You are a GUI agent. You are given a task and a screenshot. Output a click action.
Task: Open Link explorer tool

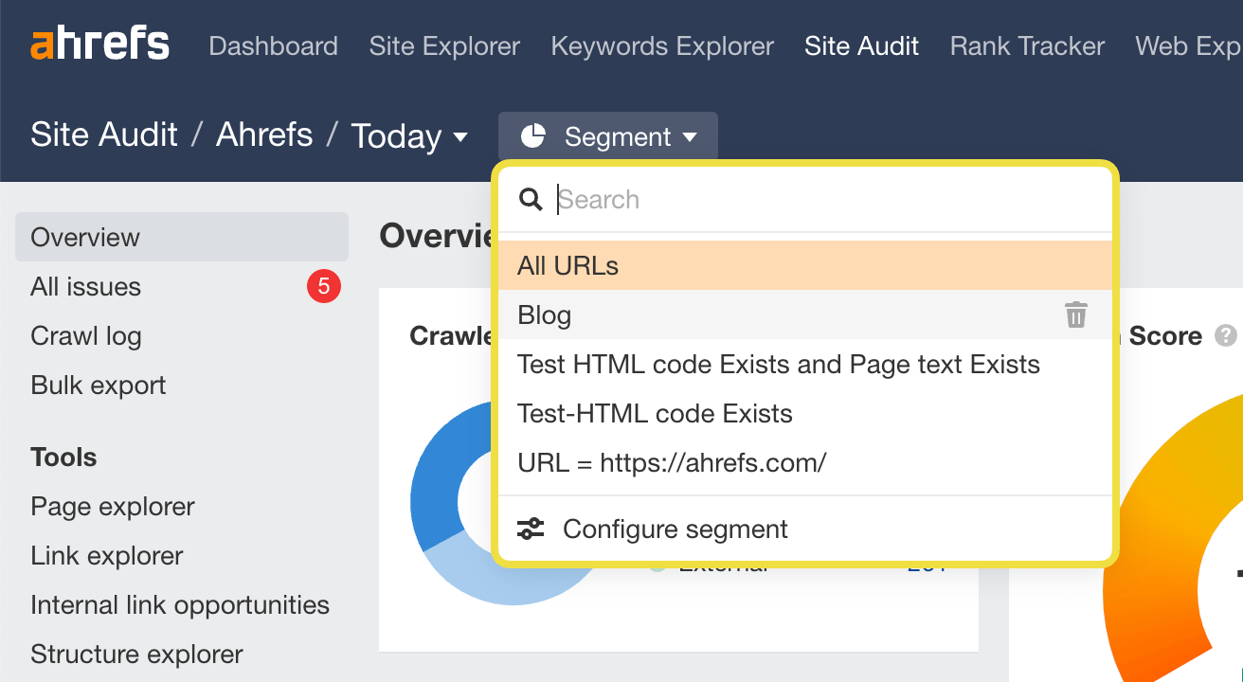(106, 555)
